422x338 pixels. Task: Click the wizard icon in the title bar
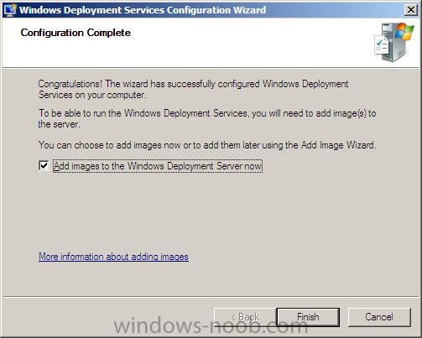pyautogui.click(x=9, y=10)
